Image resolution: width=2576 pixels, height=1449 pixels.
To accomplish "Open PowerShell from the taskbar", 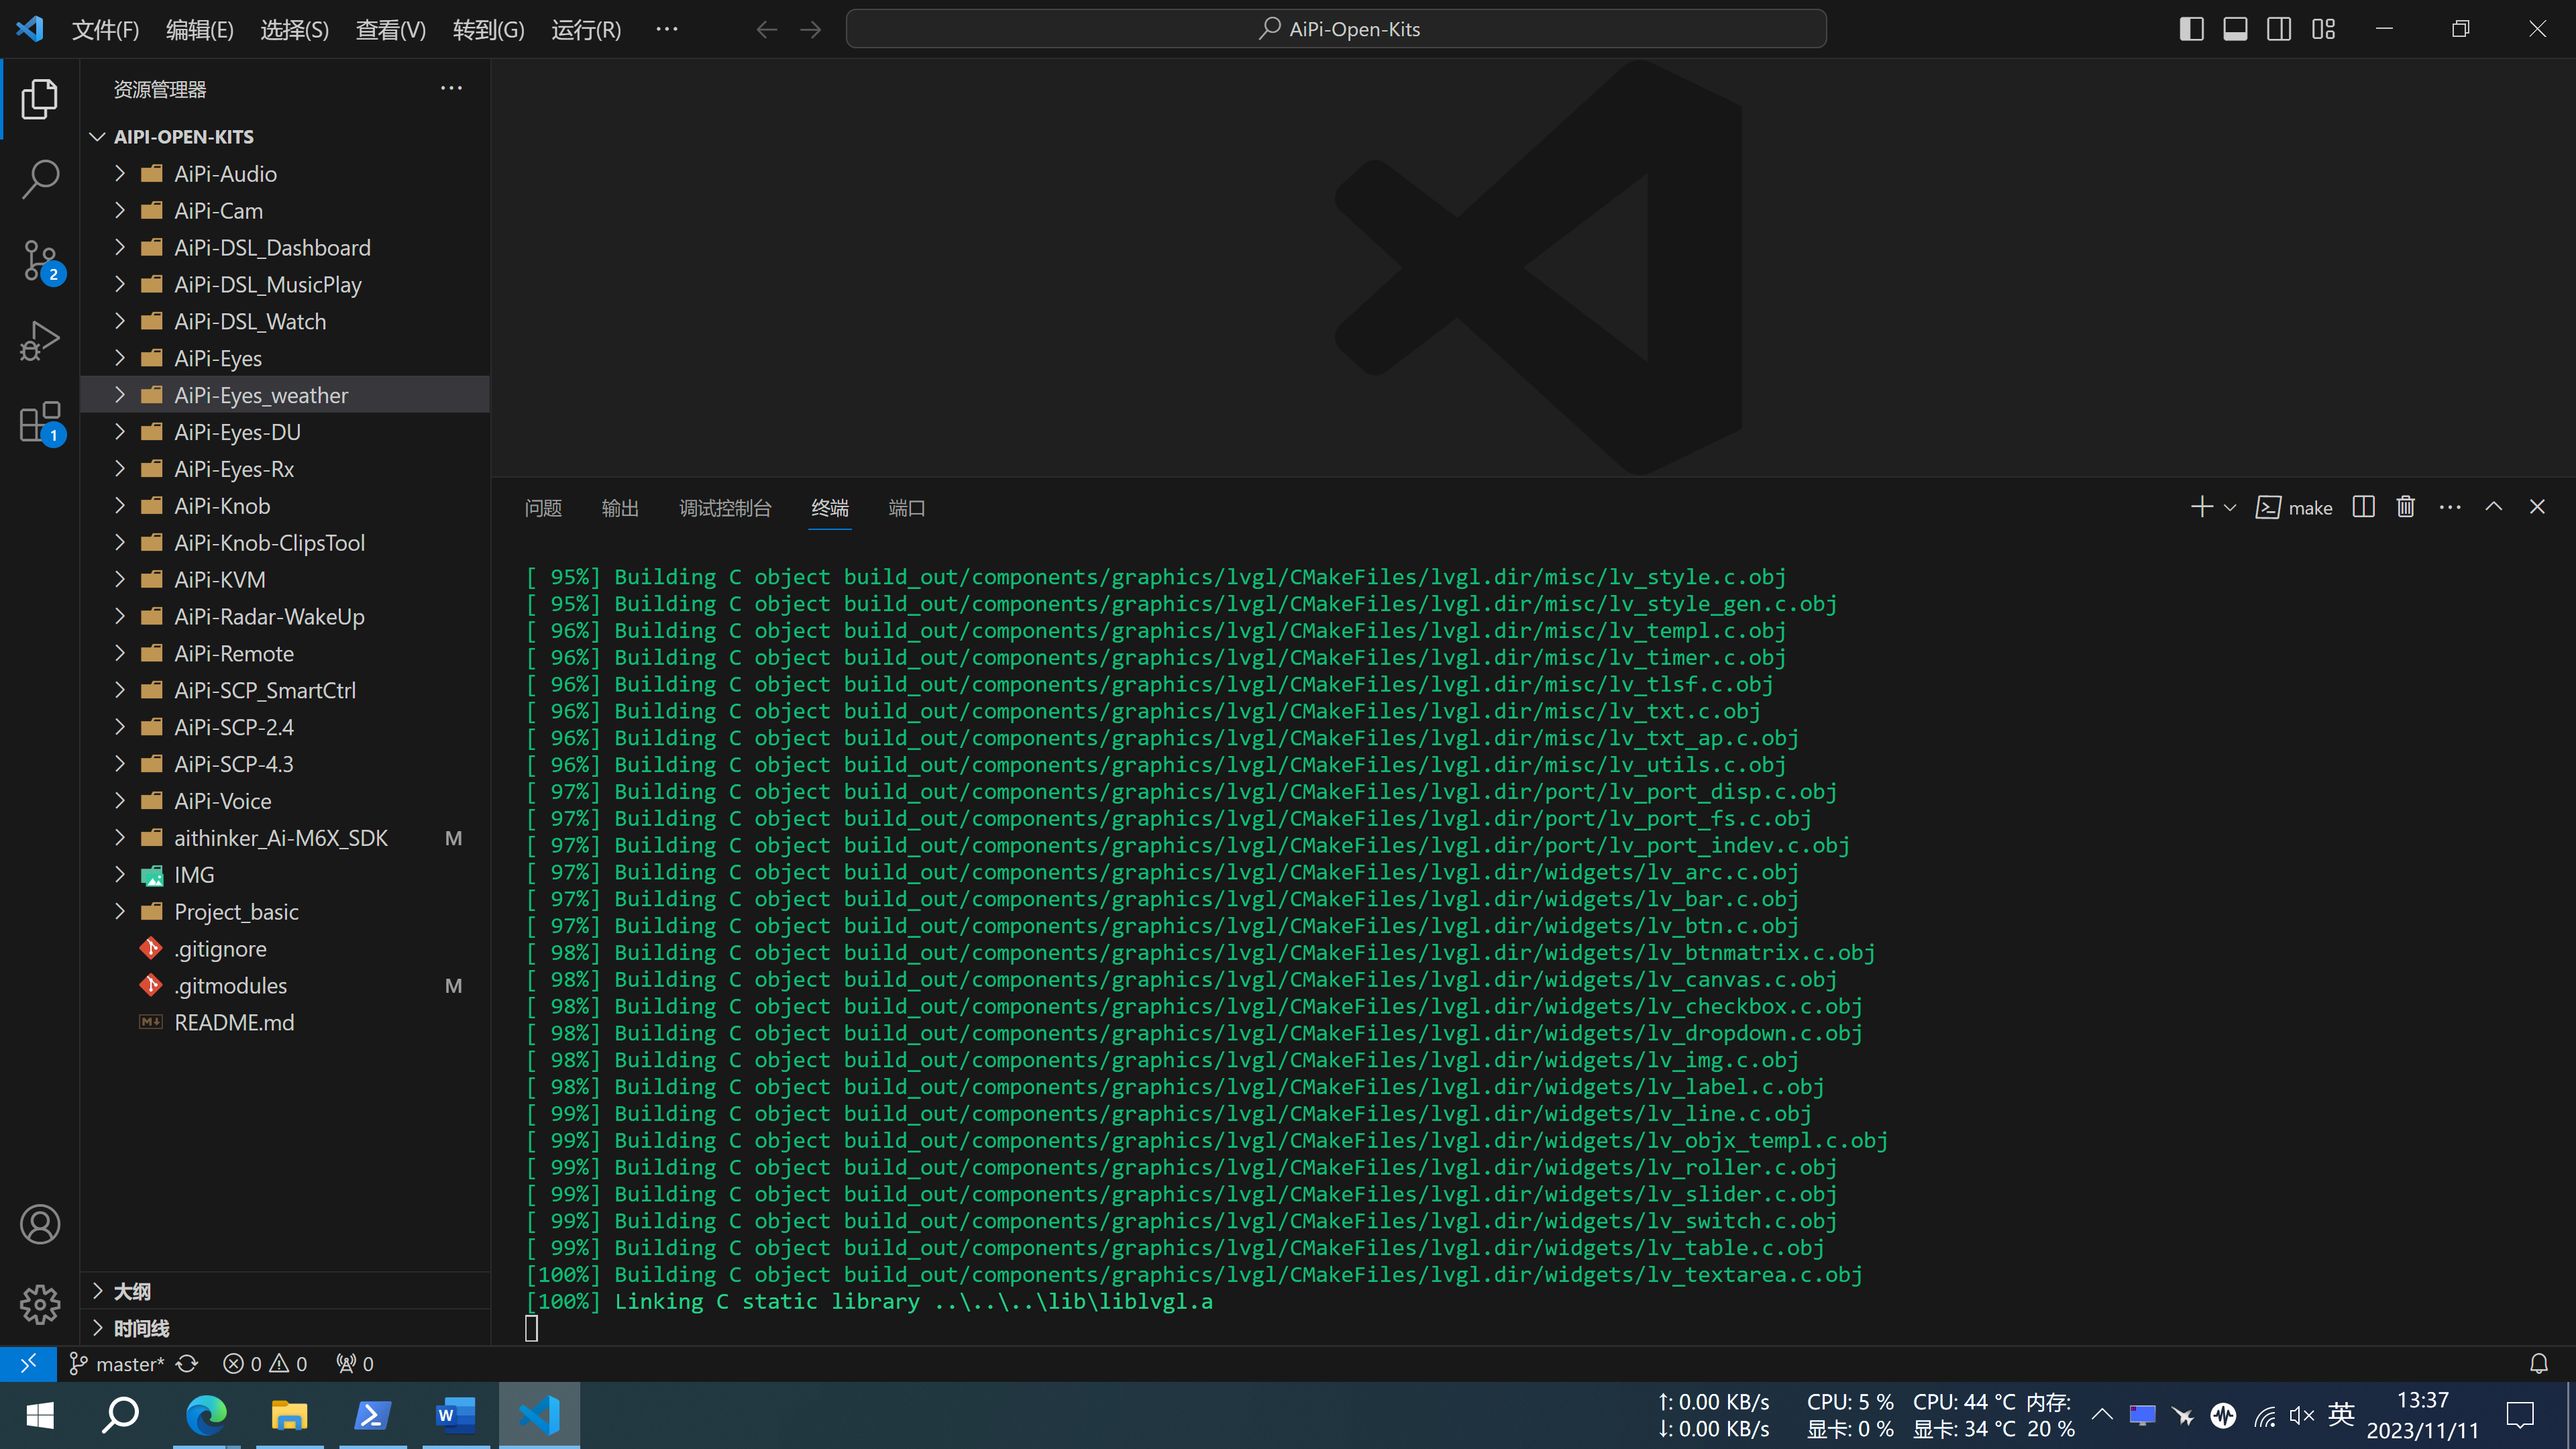I will 373,1415.
